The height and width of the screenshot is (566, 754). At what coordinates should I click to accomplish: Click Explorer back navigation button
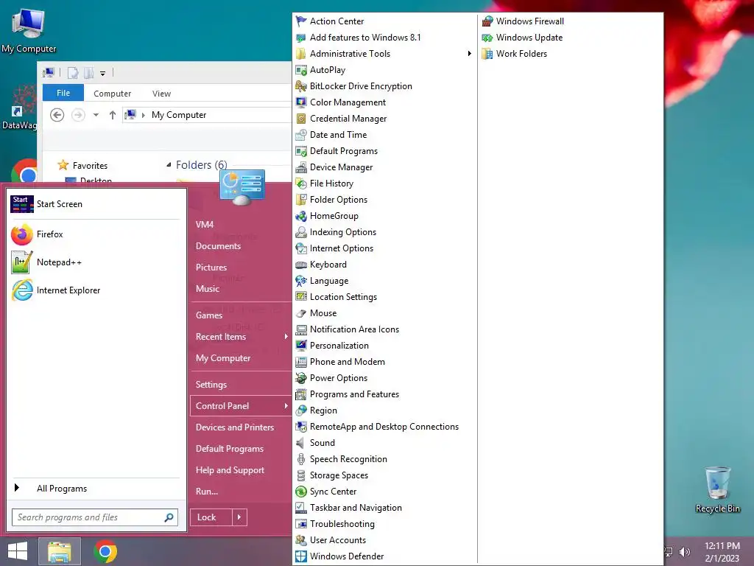coord(57,115)
